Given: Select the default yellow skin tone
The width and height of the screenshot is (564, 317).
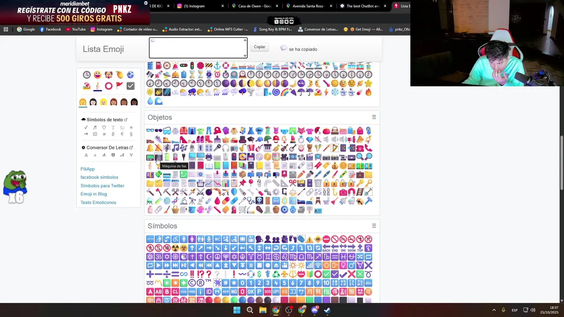Looking at the screenshot, I should point(83,102).
